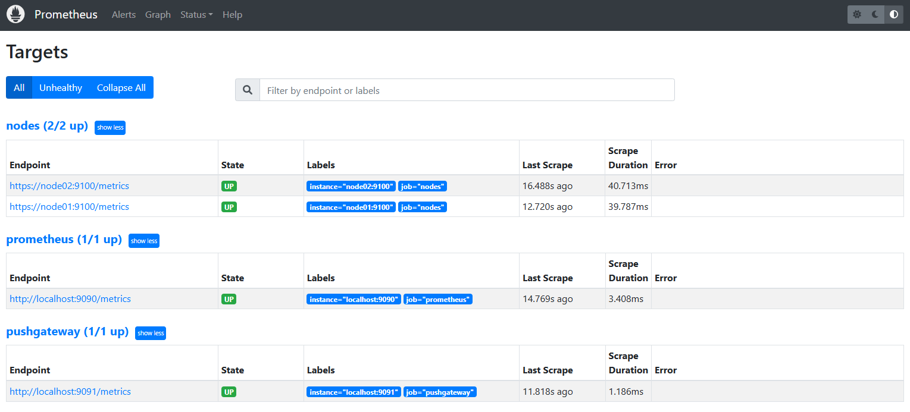
Task: Collapse nodes group with show less
Action: 110,127
